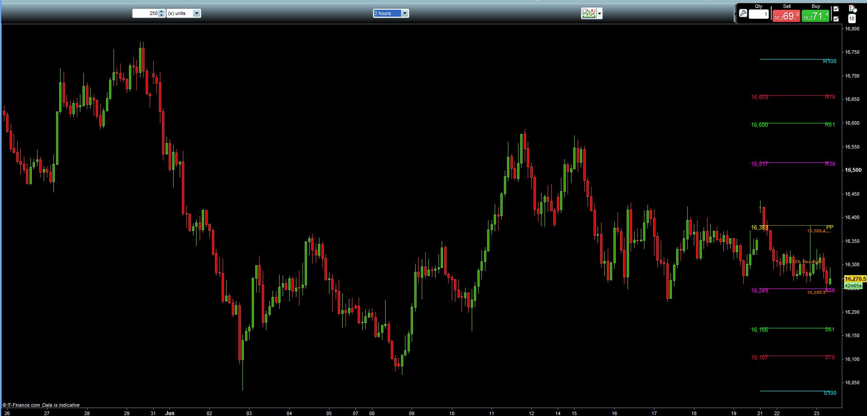Image resolution: width=867 pixels, height=416 pixels.
Task: Click the 16,050 price axis label
Action: point(852,383)
